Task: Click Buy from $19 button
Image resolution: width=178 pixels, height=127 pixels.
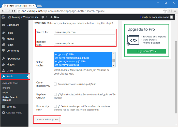Action: 146,51
